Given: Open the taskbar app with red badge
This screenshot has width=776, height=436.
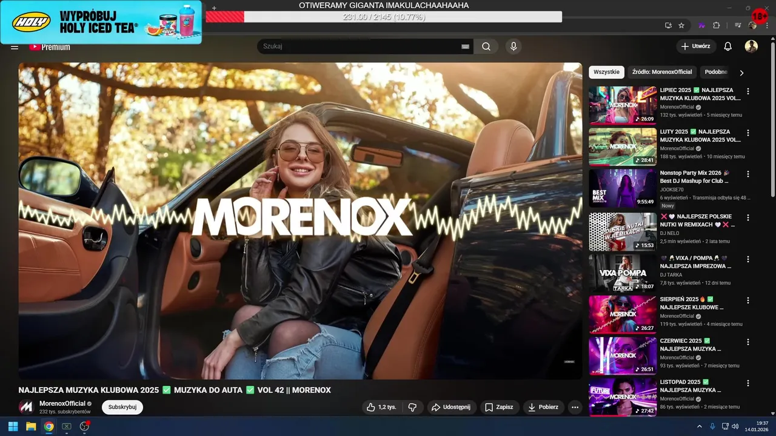Looking at the screenshot, I should point(84,426).
